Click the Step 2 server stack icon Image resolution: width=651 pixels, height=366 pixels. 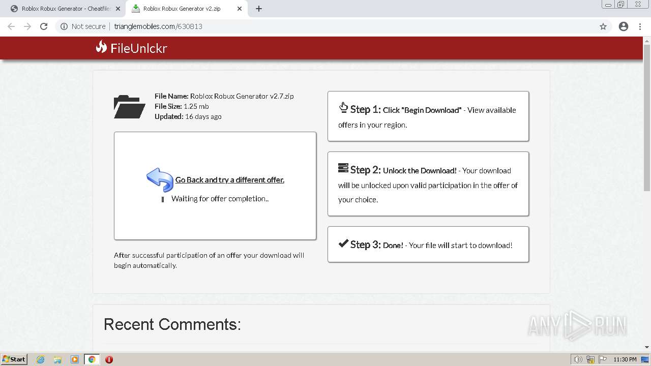pyautogui.click(x=343, y=168)
